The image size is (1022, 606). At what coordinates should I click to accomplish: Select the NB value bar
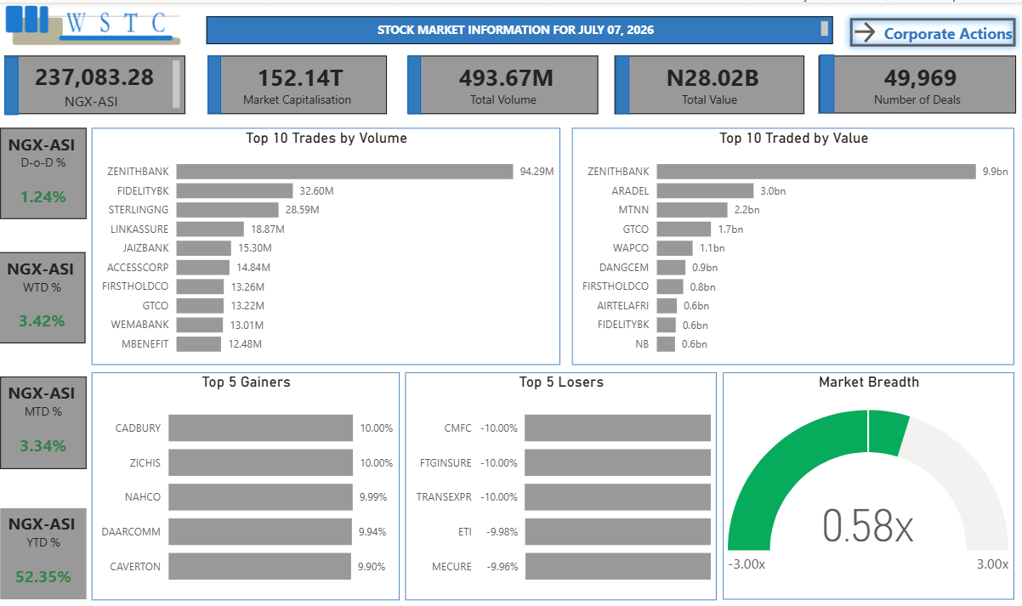[666, 344]
